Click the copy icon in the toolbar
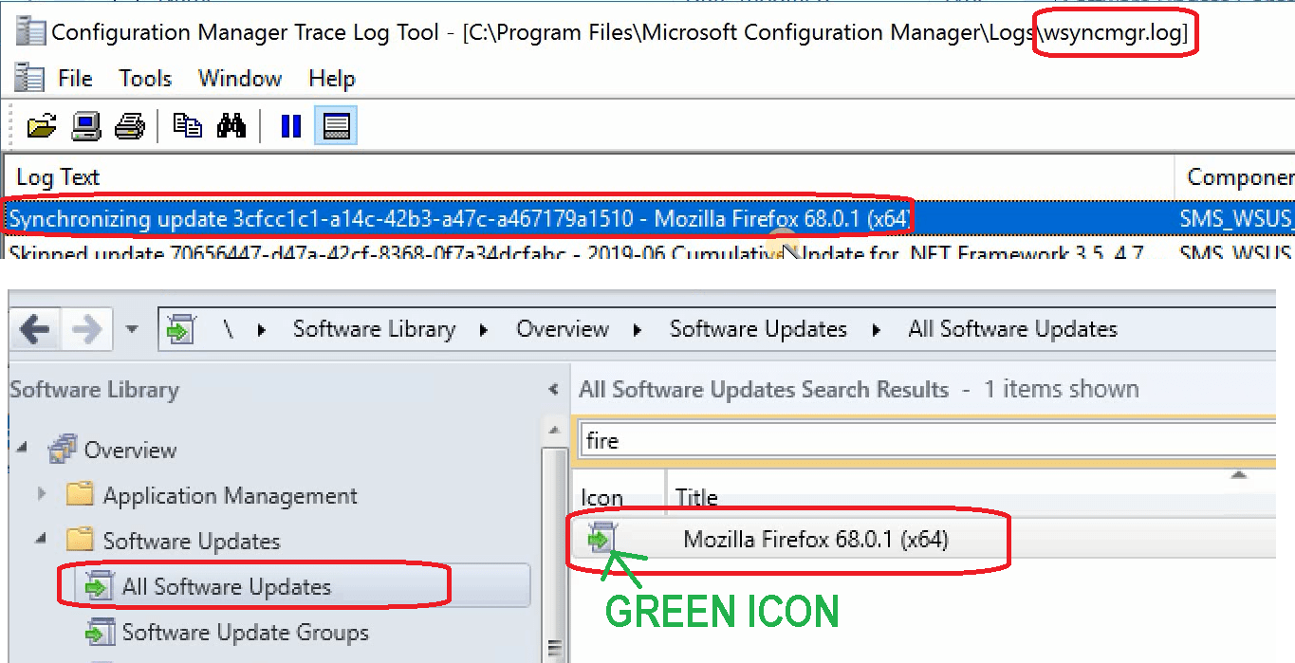The height and width of the screenshot is (663, 1295). tap(186, 124)
